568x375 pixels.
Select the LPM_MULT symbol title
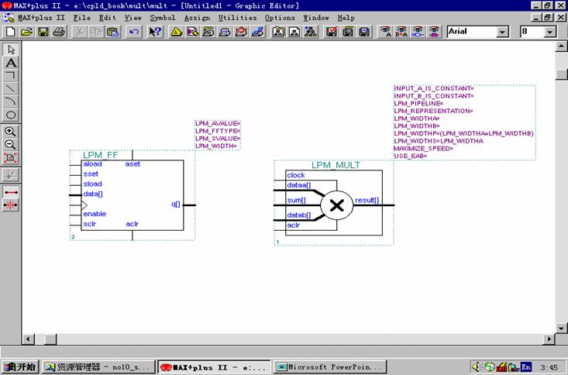[336, 165]
